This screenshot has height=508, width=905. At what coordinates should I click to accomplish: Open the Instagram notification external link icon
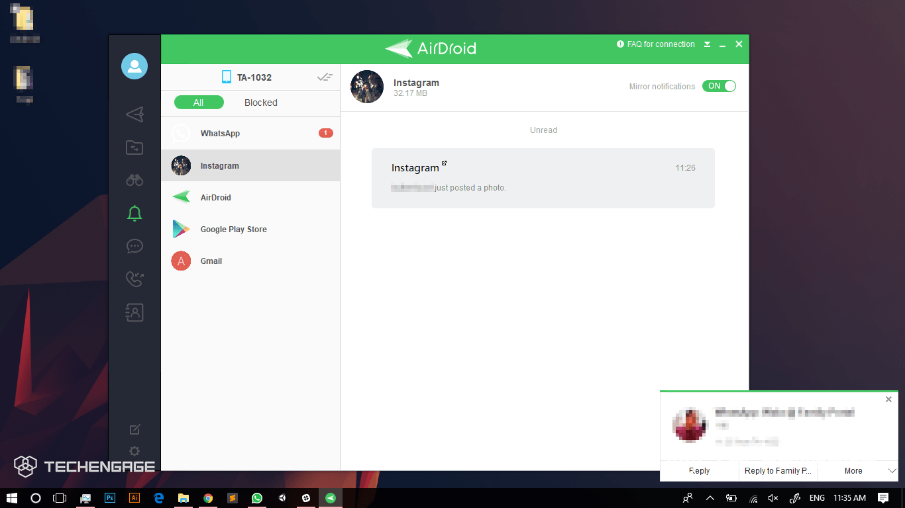(x=444, y=163)
